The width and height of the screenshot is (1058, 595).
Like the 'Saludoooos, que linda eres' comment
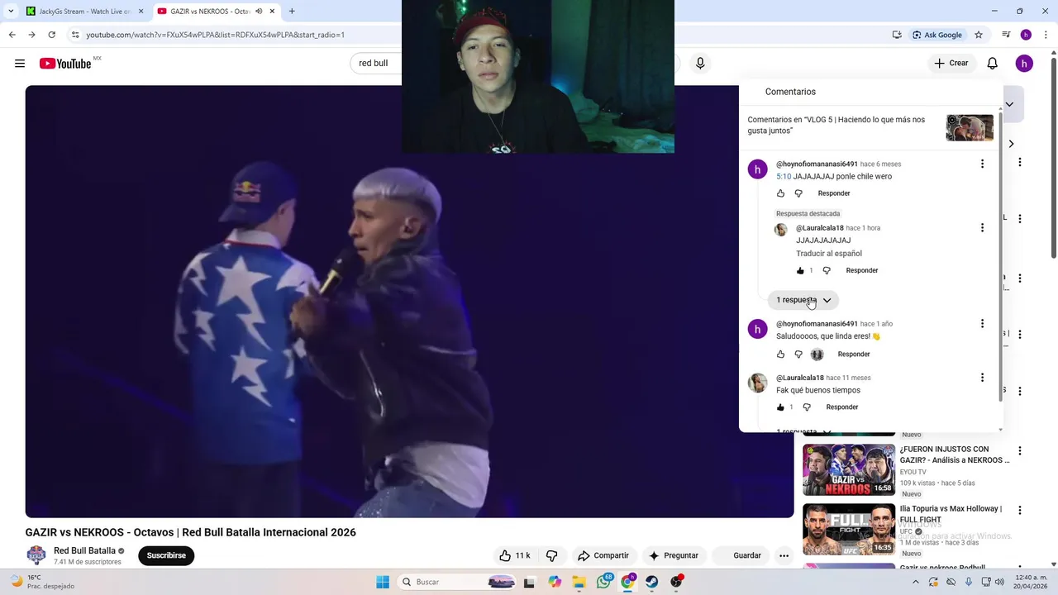pyautogui.click(x=780, y=355)
